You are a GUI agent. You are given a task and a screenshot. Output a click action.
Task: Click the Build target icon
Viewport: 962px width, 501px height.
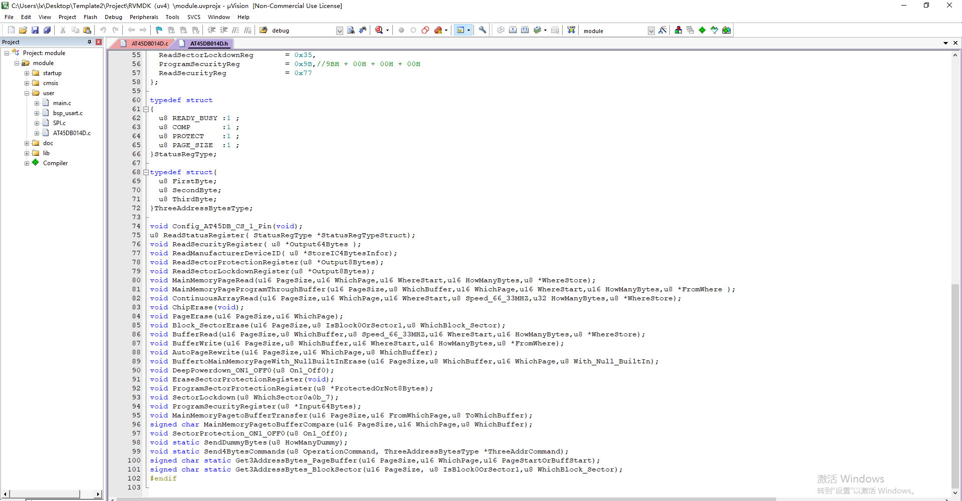[513, 31]
